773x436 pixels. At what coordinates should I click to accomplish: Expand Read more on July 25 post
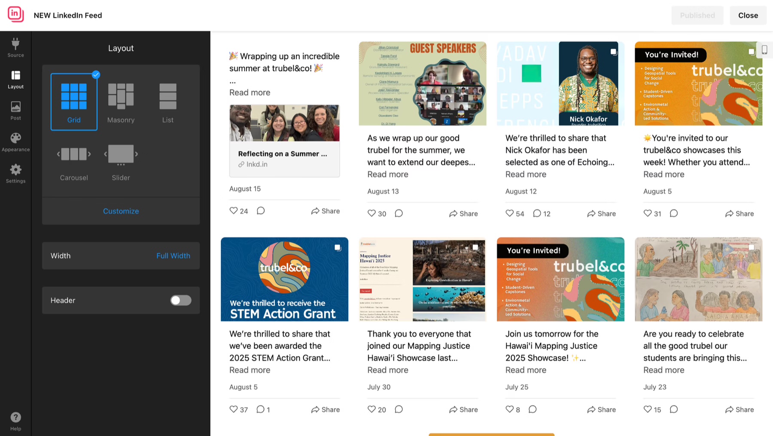[x=526, y=370]
